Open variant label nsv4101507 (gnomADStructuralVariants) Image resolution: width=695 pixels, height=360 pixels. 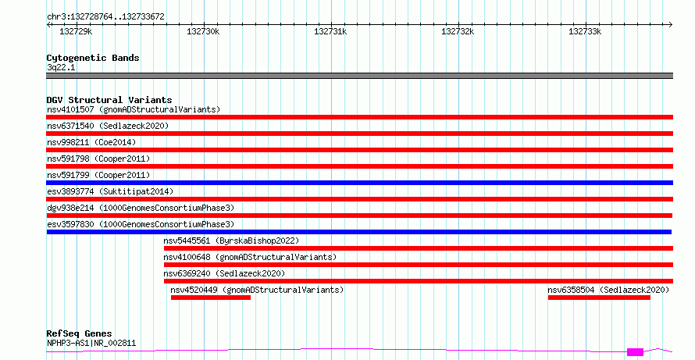pos(134,109)
